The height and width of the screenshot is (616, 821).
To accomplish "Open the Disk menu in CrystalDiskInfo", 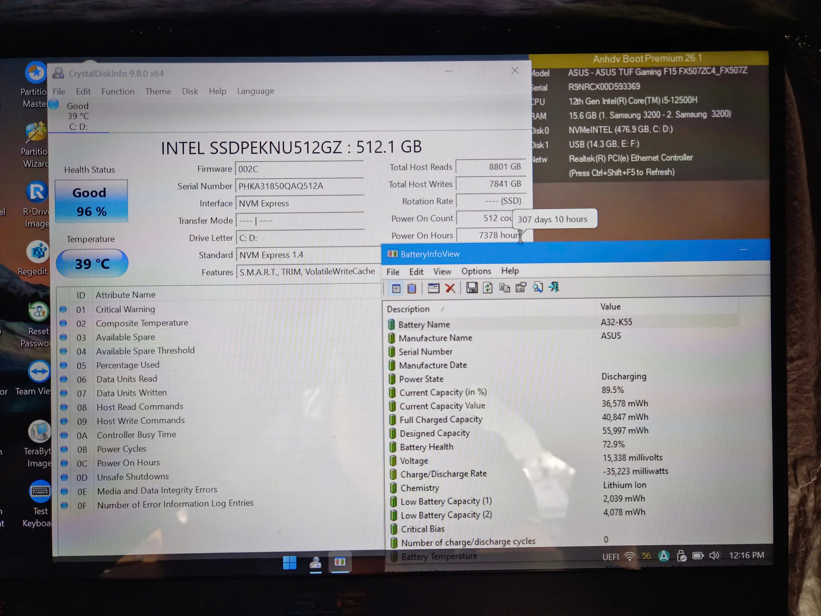I will pos(190,91).
